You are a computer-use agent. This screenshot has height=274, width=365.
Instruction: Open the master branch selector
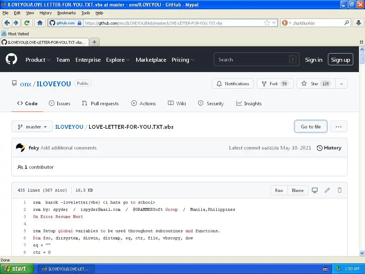(x=32, y=127)
